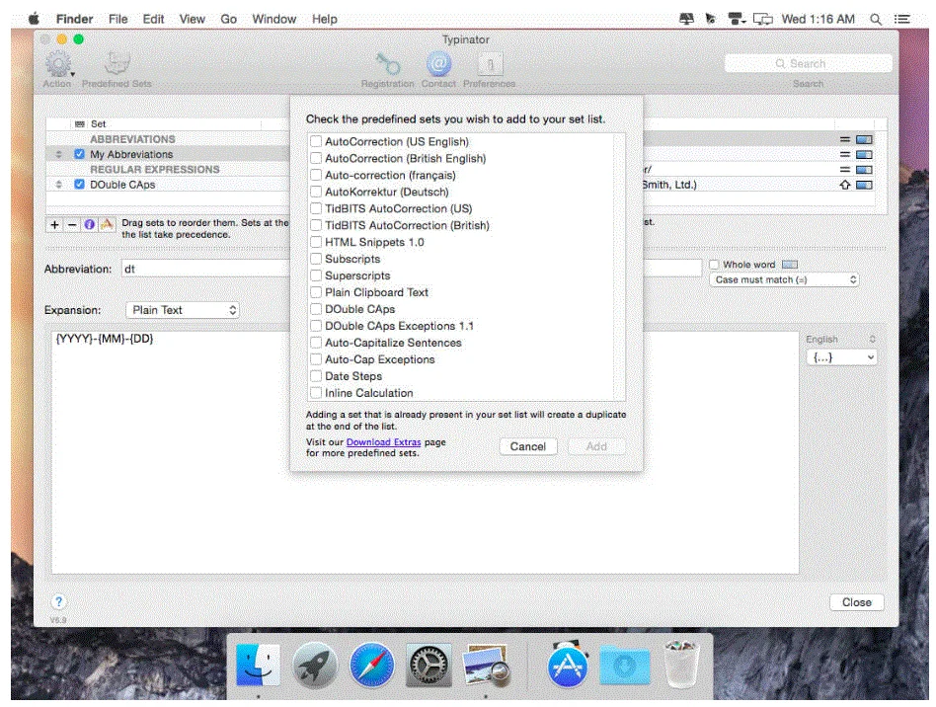
Task: Open System Preferences in the Dock
Action: [x=428, y=665]
